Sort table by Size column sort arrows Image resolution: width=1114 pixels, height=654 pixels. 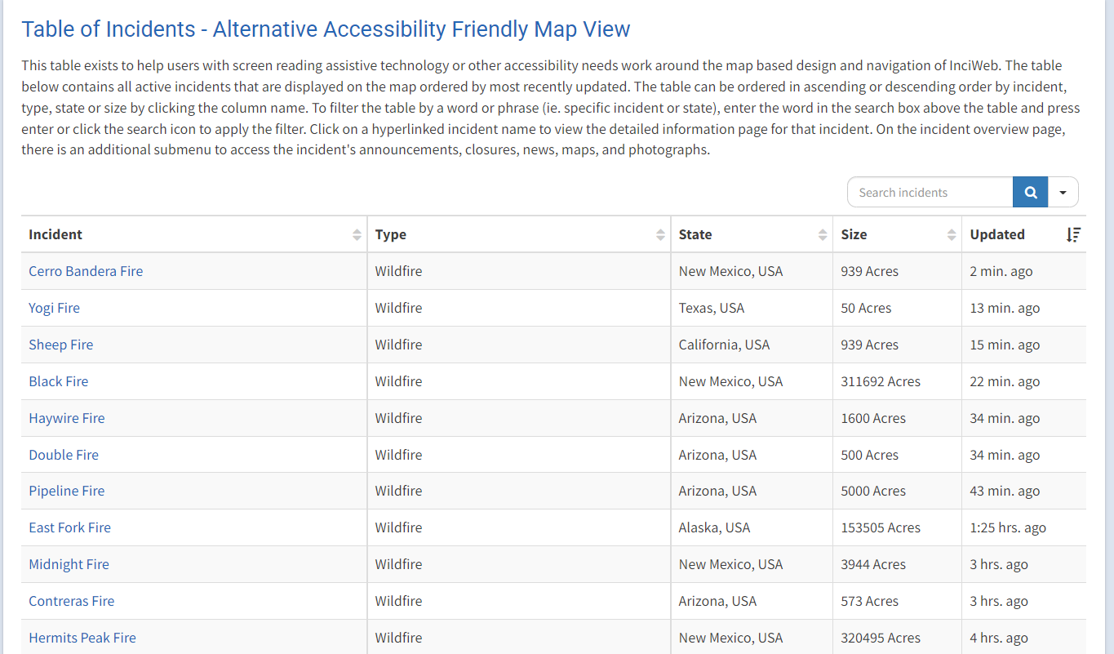pos(952,235)
